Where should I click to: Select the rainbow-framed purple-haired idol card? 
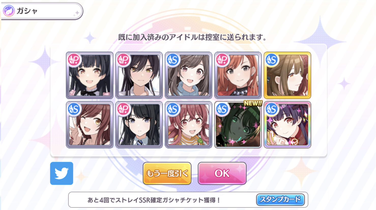coord(287,125)
